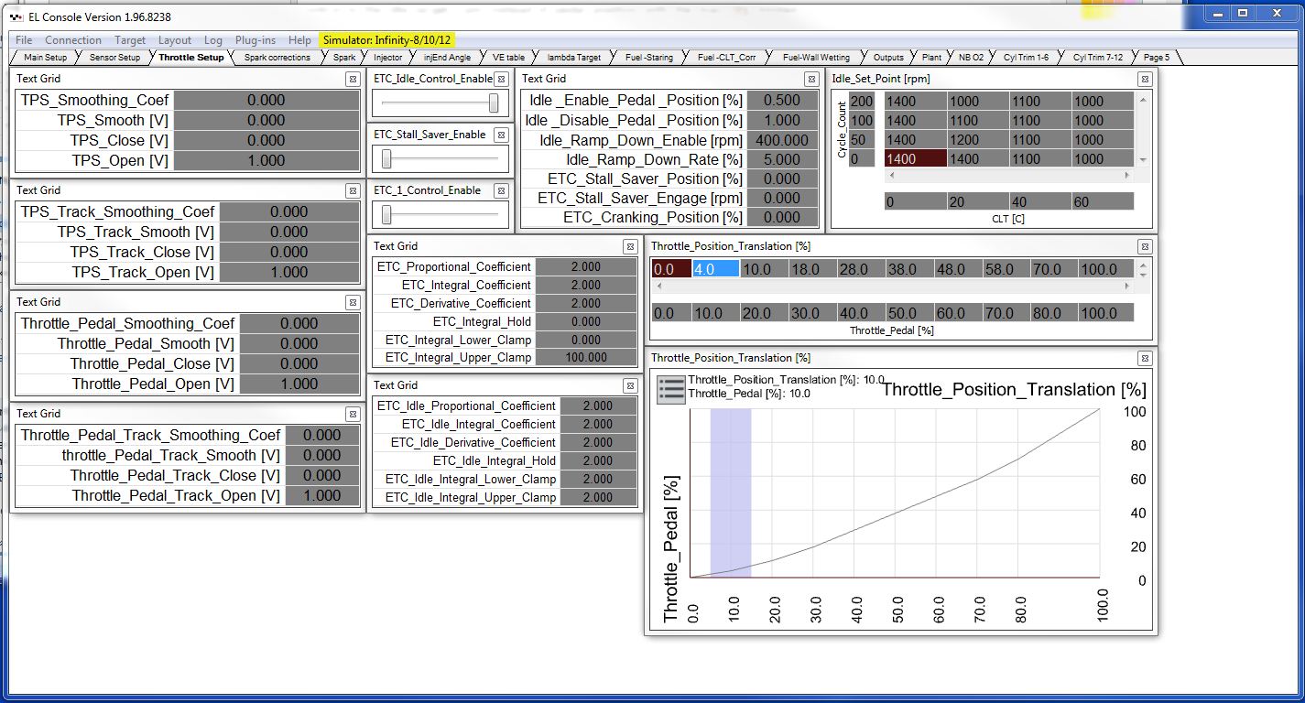Image resolution: width=1305 pixels, height=703 pixels.
Task: Close the Idle_Set_Point panel with its X icon
Action: (1144, 80)
